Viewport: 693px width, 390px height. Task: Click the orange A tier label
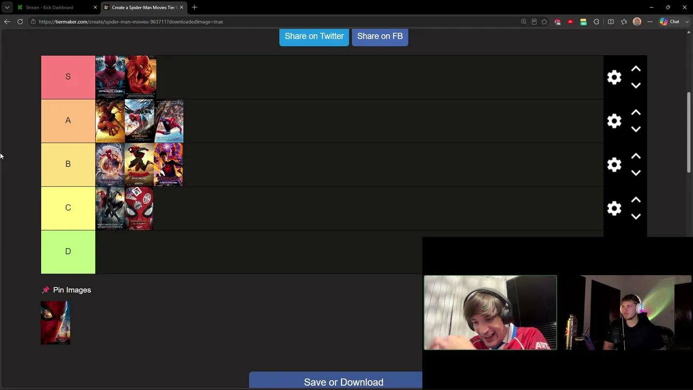pyautogui.click(x=68, y=121)
